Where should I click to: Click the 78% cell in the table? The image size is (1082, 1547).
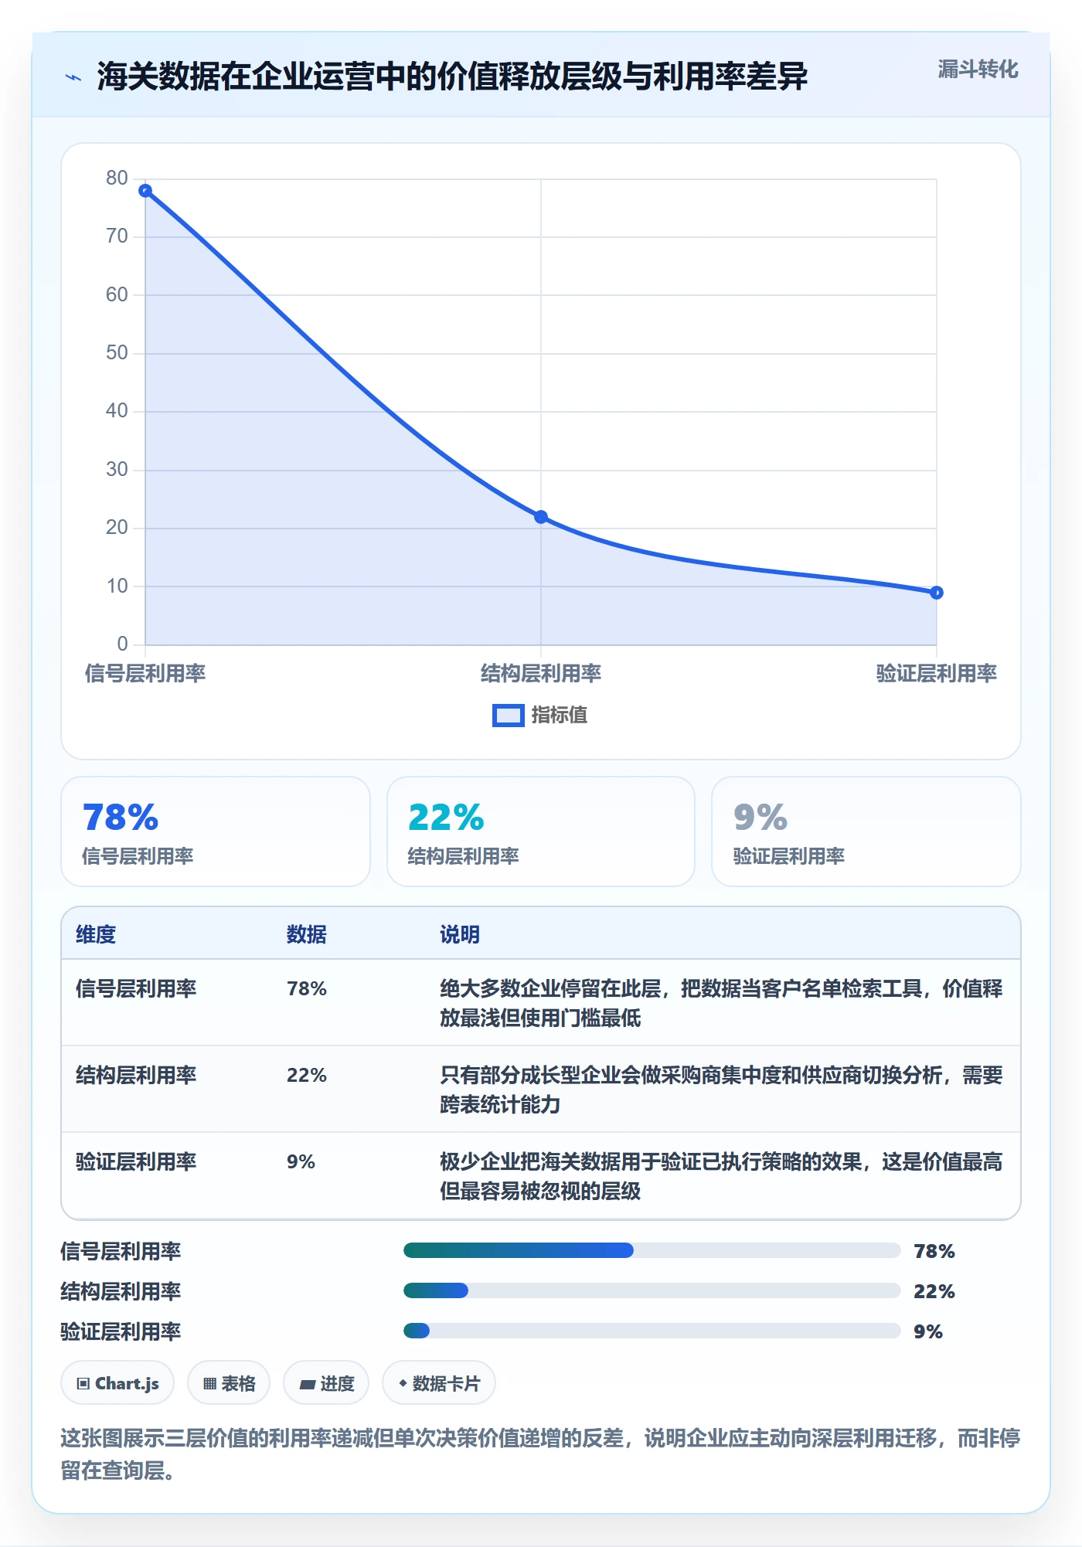point(307,988)
